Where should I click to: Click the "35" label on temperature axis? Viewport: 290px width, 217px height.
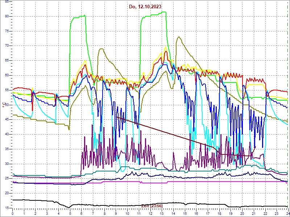7,149
